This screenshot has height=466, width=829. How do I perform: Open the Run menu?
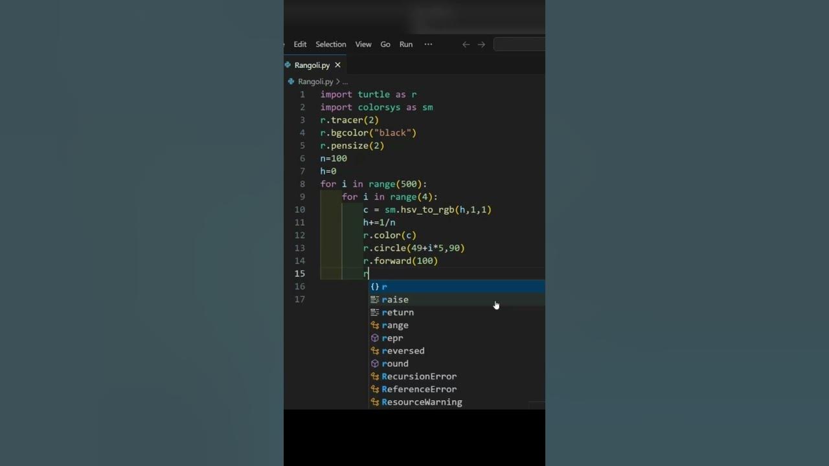[x=406, y=44]
